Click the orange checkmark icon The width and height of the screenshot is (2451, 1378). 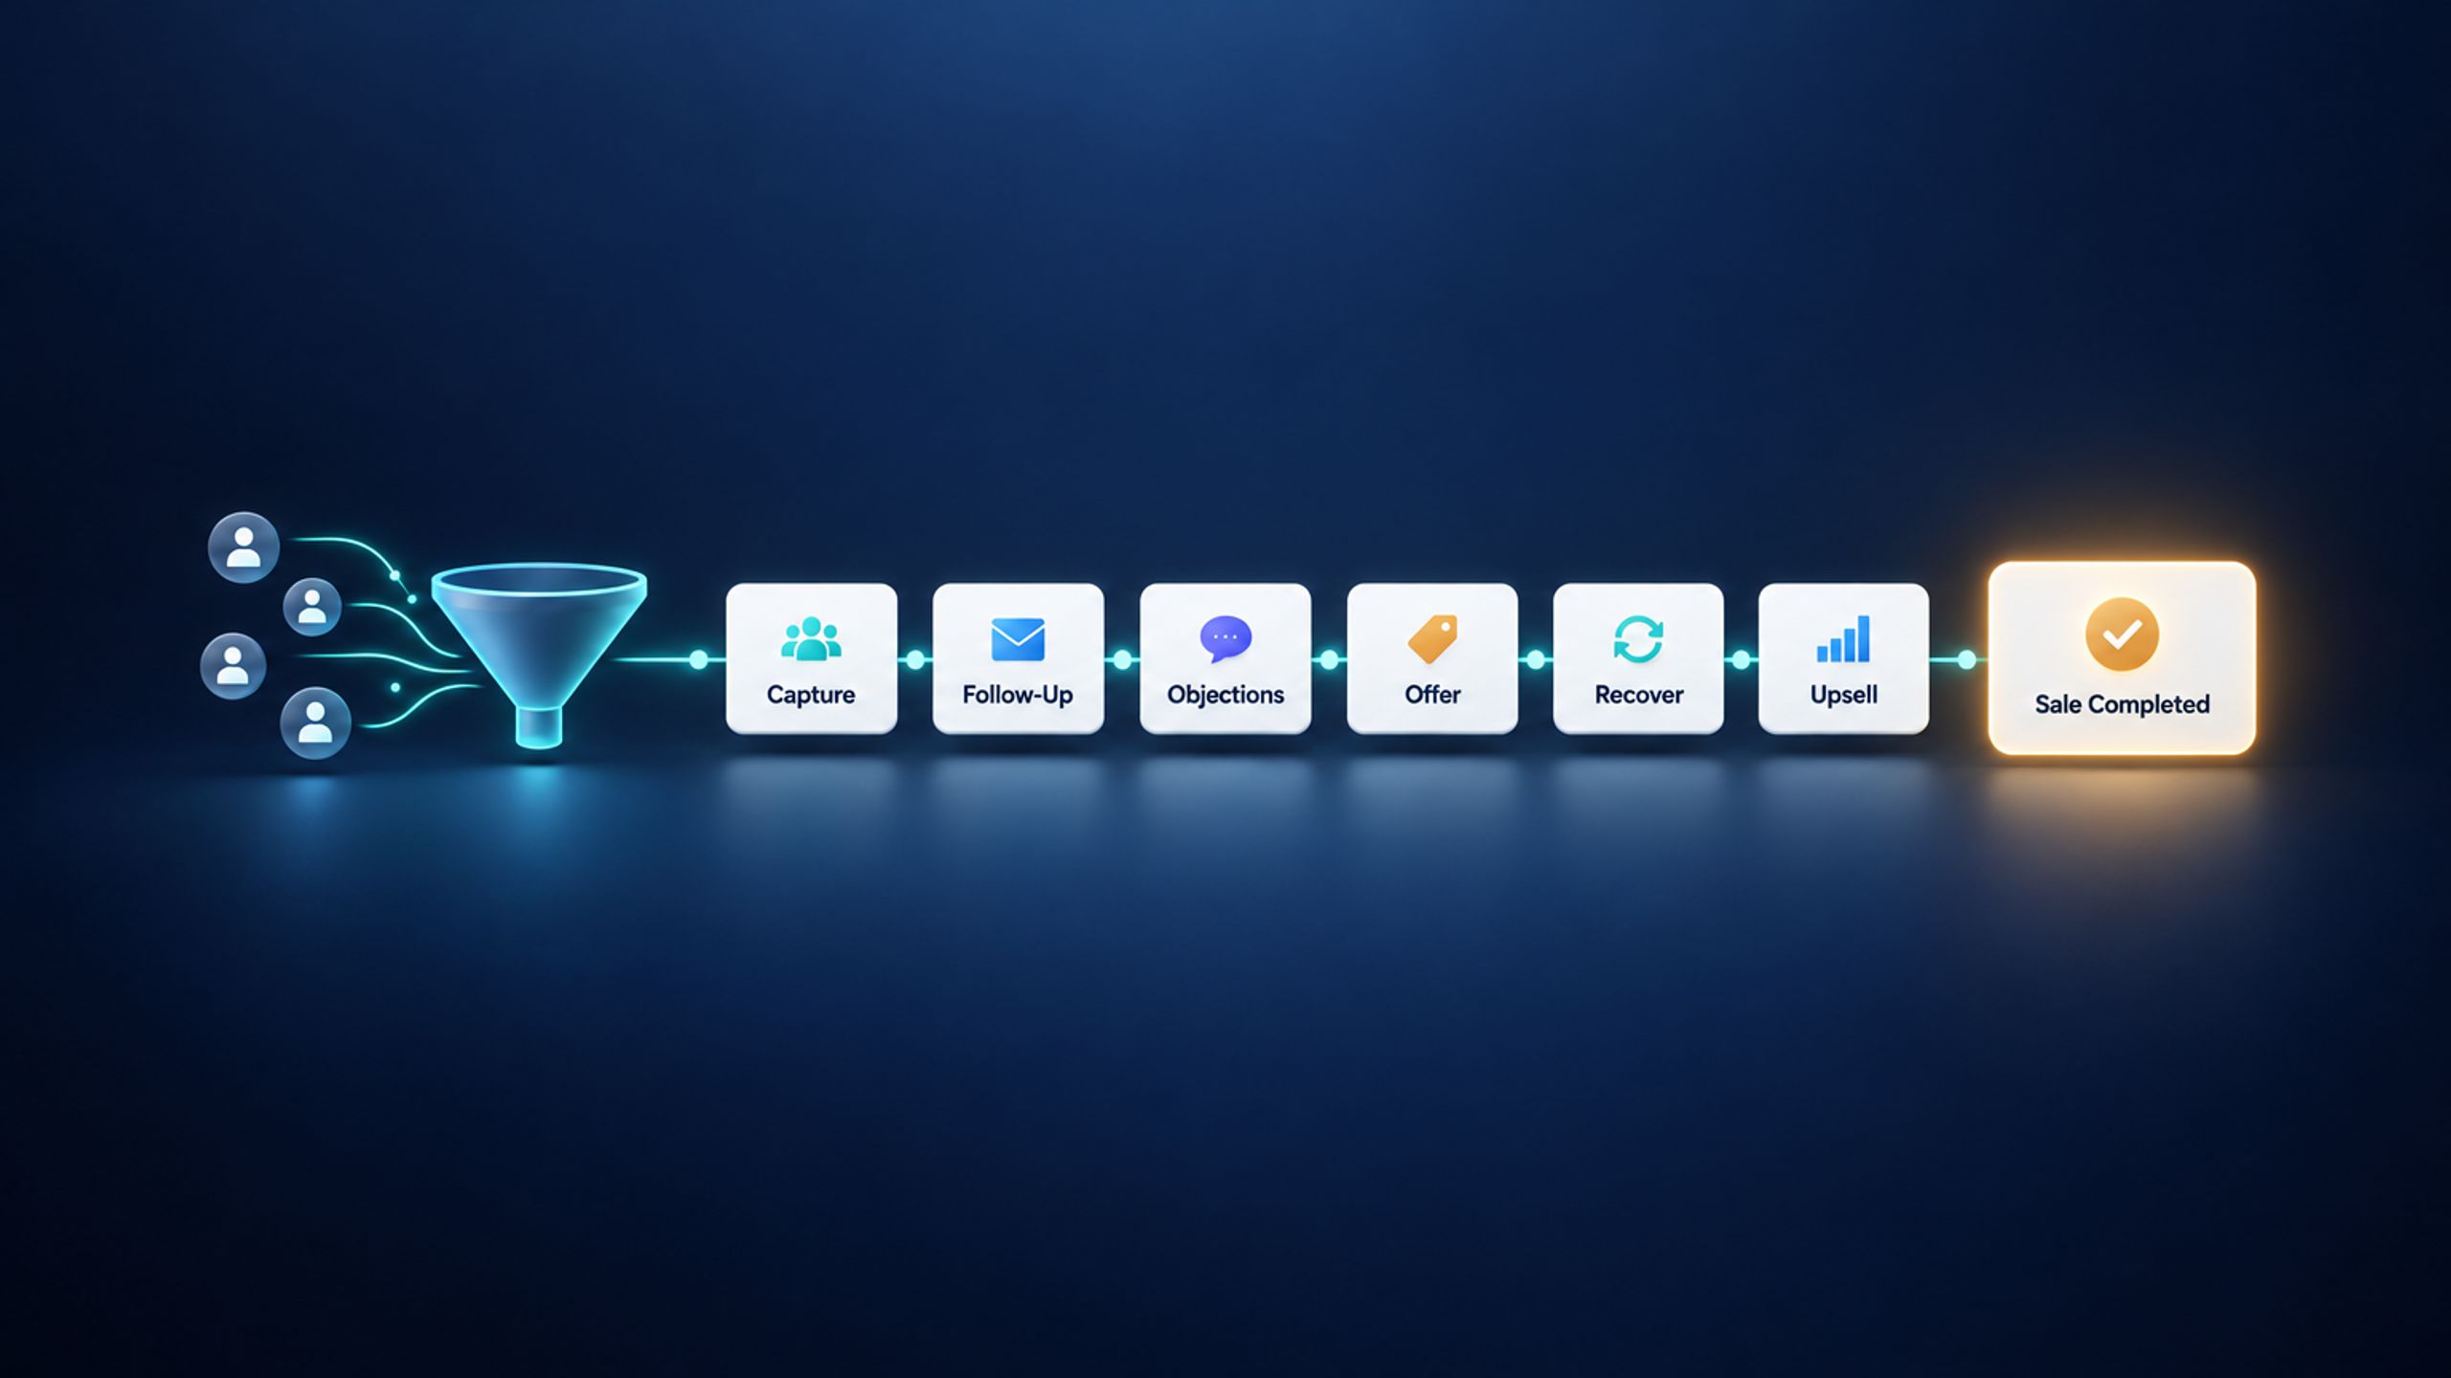(x=2122, y=634)
